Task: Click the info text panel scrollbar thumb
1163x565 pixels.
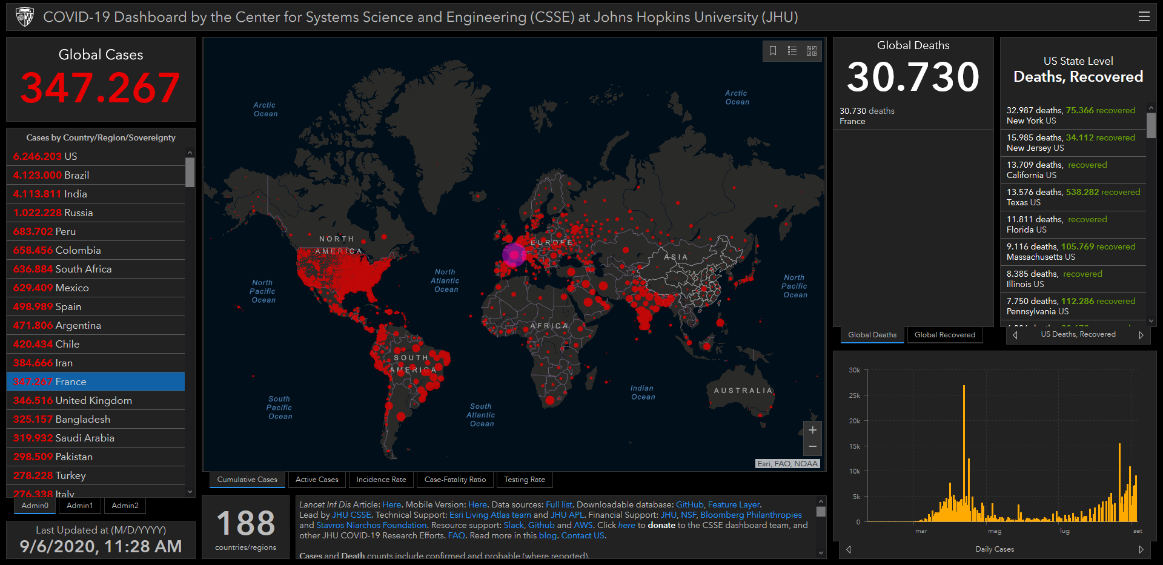Action: point(821,512)
